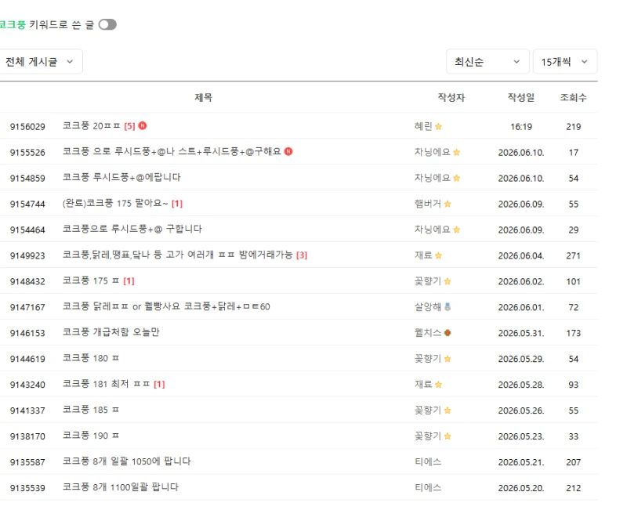
Task: Click time 16:19 in date column
Action: [521, 127]
